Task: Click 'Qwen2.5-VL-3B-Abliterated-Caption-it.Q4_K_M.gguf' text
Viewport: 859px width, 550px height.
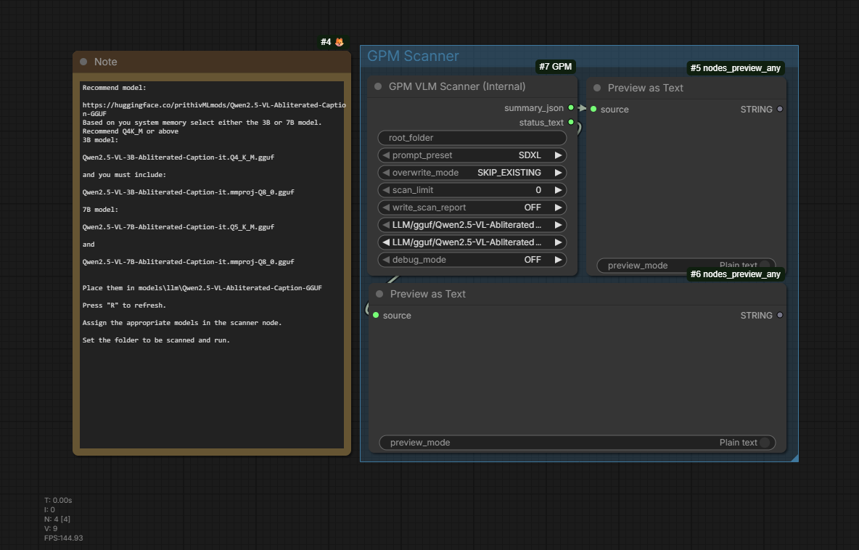Action: tap(178, 157)
